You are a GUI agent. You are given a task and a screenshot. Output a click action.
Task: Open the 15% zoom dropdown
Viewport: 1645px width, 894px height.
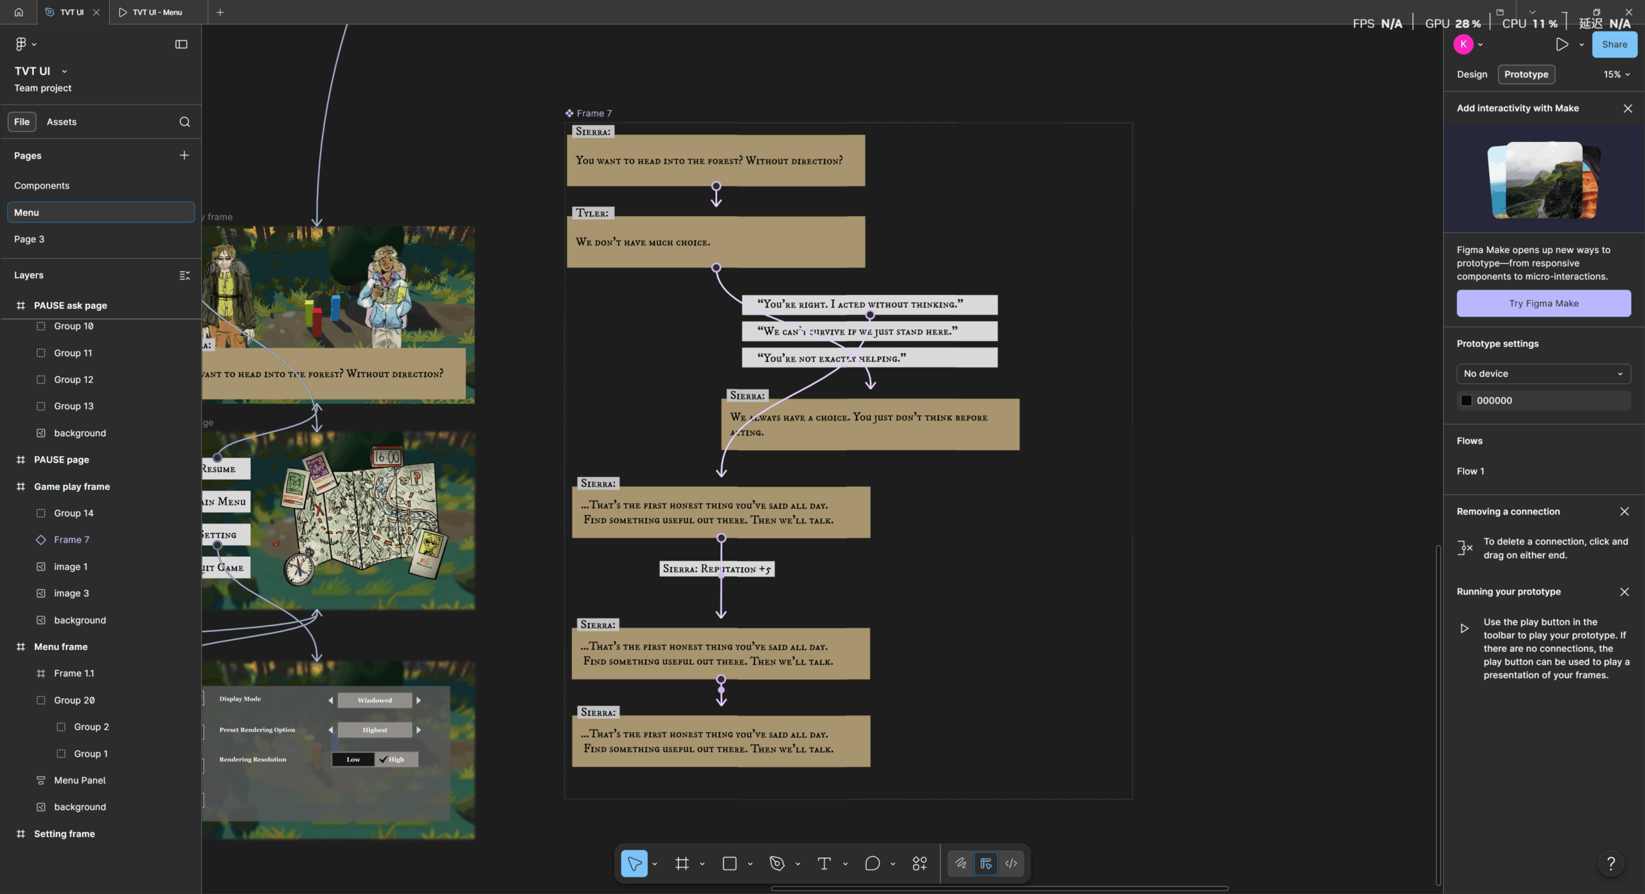coord(1616,74)
